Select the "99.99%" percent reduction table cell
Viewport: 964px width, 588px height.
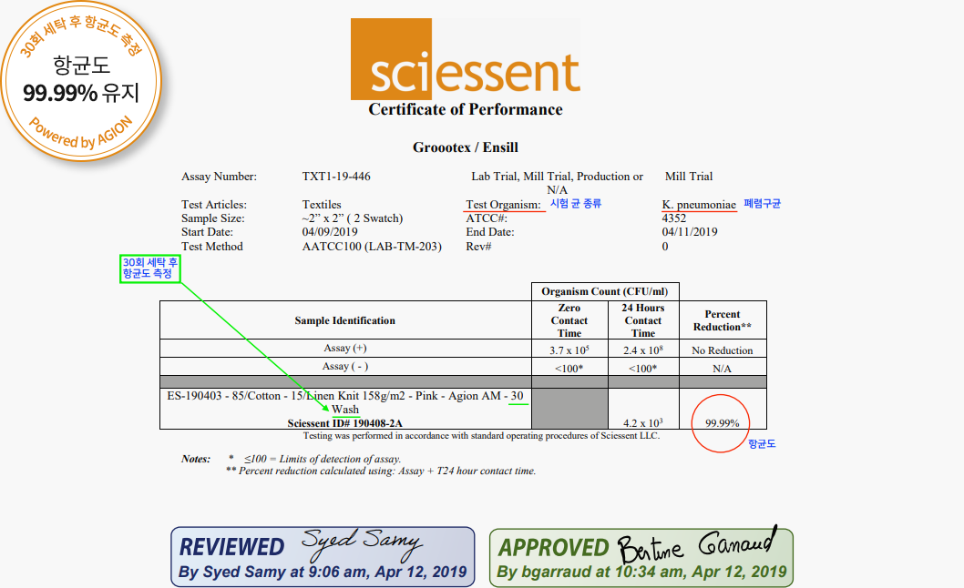pyautogui.click(x=723, y=422)
